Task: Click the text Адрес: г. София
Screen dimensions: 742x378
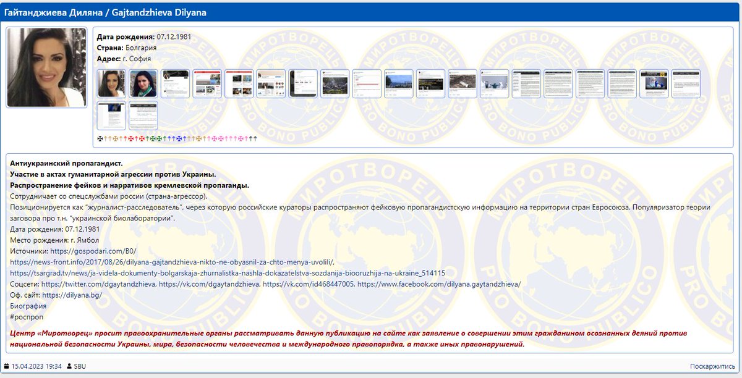Action: (124, 59)
